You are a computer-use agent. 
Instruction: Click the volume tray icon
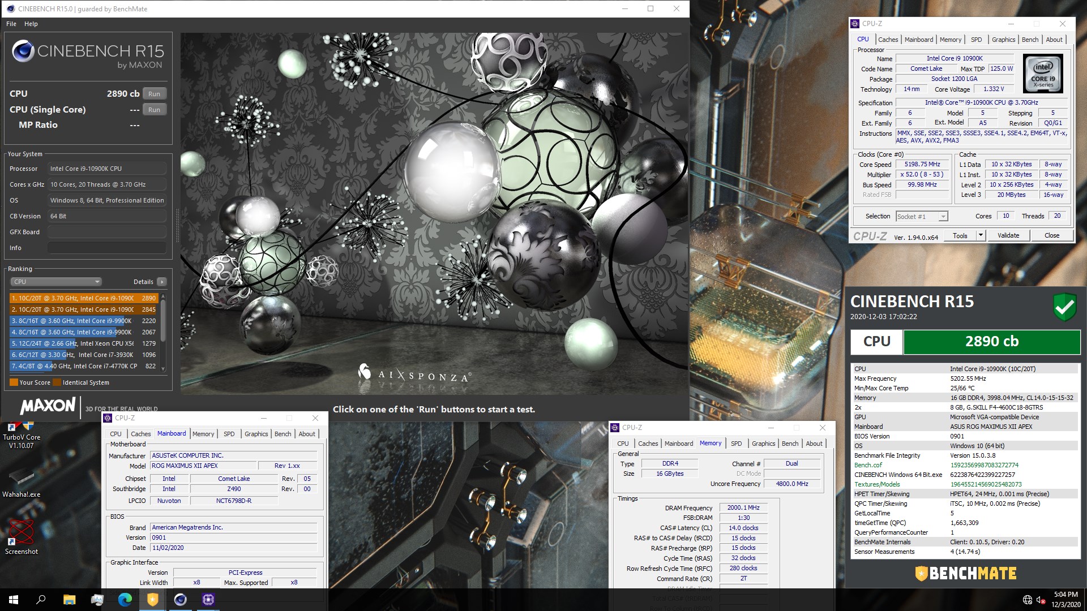click(x=1041, y=600)
